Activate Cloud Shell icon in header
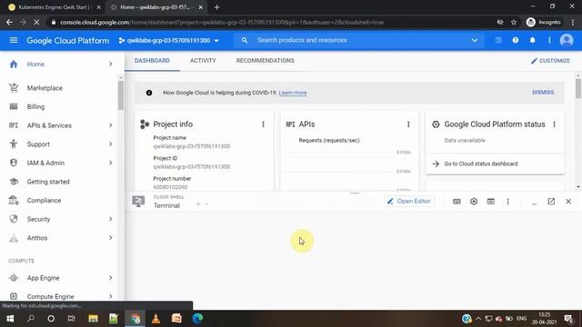This screenshot has width=582, height=327. [x=498, y=40]
